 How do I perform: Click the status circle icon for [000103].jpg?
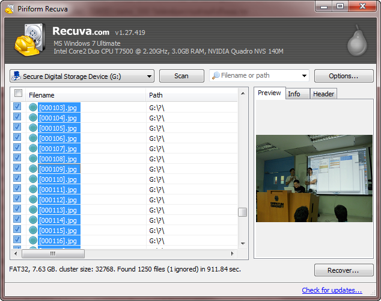[x=33, y=107]
